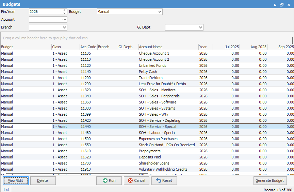The image size is (294, 192).
Task: Click the Class column header
Action: click(56, 47)
